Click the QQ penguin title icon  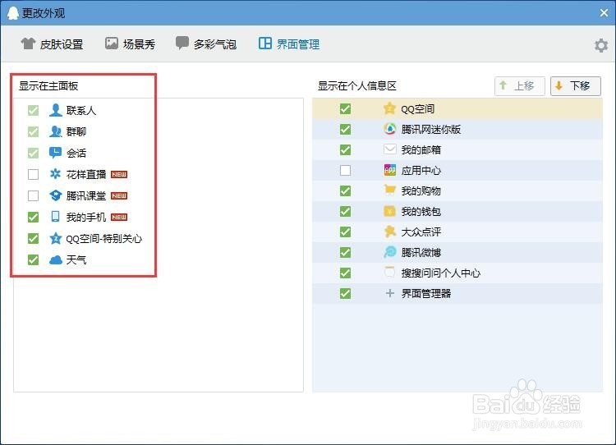(13, 12)
